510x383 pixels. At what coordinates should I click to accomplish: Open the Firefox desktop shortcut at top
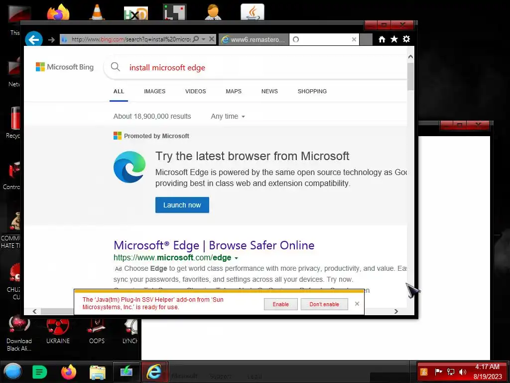click(58, 12)
